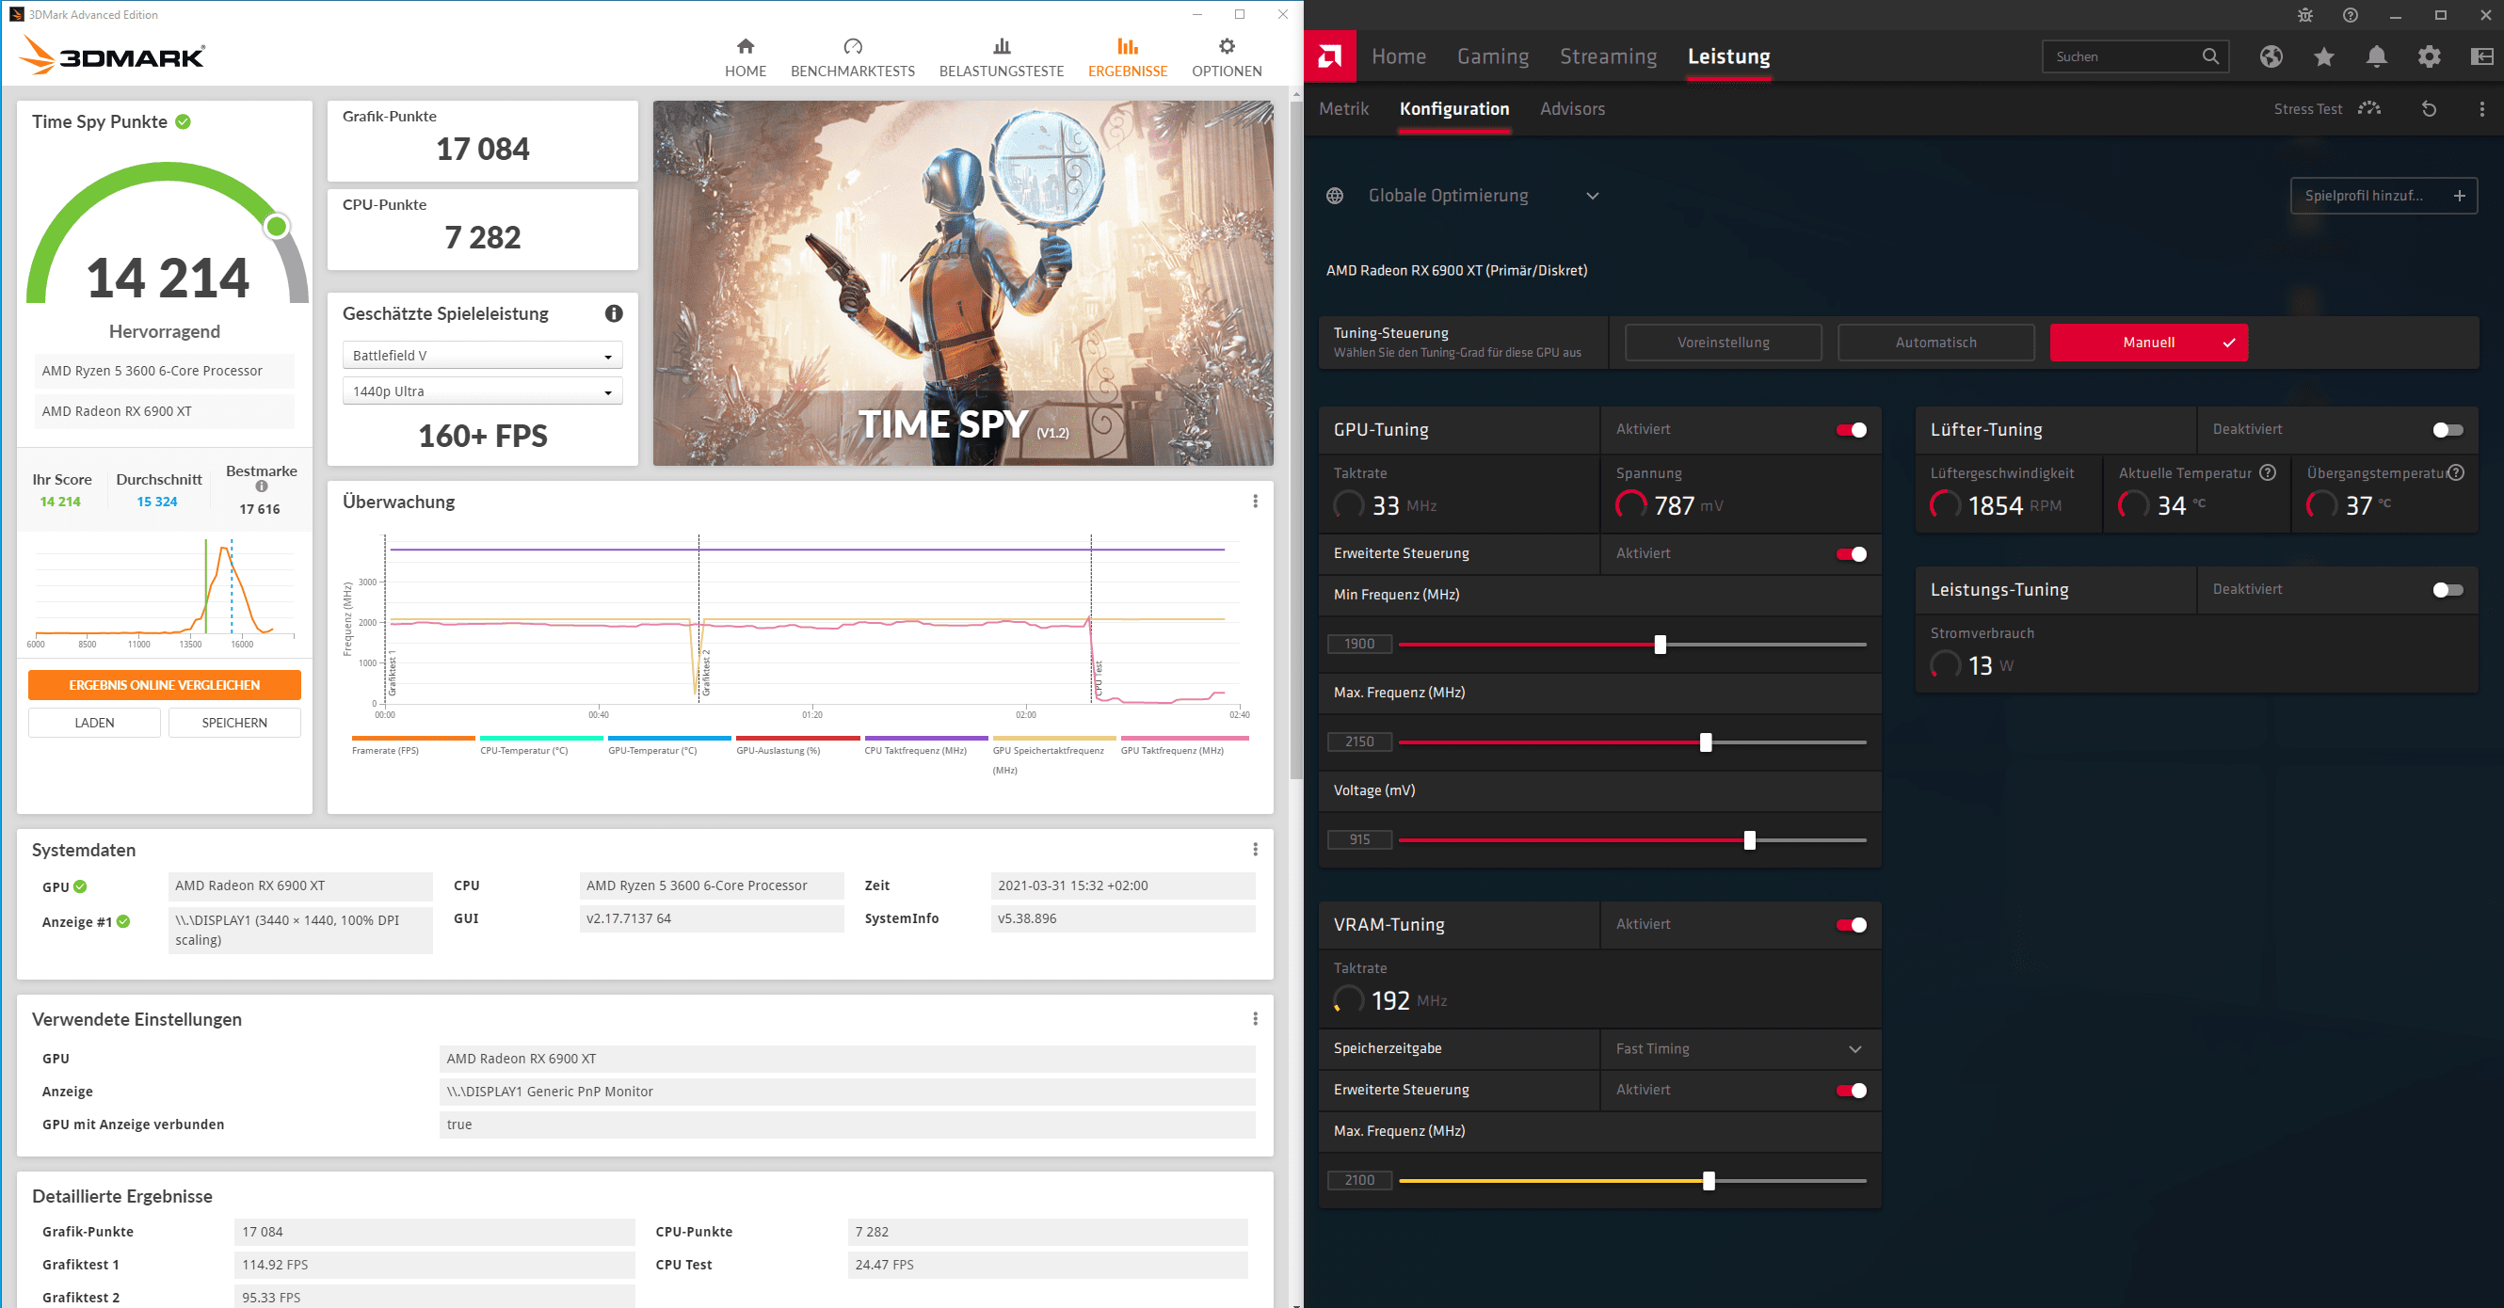Screen dimensions: 2504x1308
Task: Select Manuell tuning mode
Action: 2148,343
